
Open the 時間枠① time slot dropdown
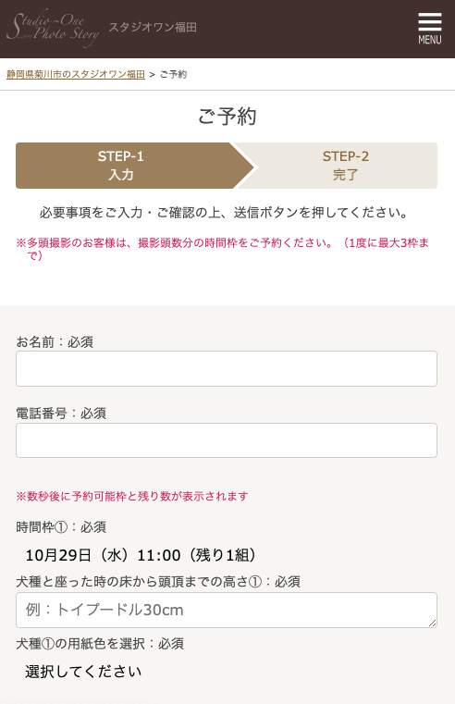pyautogui.click(x=227, y=555)
